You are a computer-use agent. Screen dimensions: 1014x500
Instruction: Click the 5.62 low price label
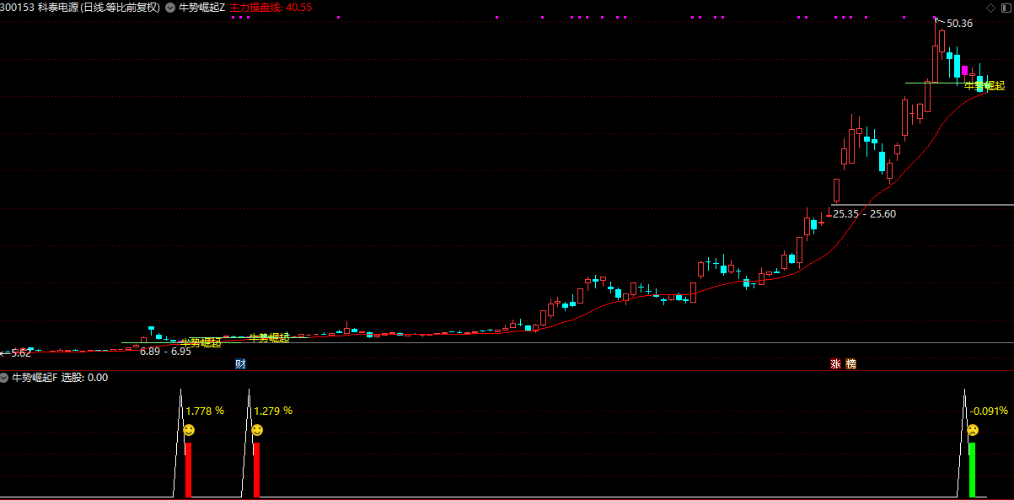pyautogui.click(x=20, y=352)
